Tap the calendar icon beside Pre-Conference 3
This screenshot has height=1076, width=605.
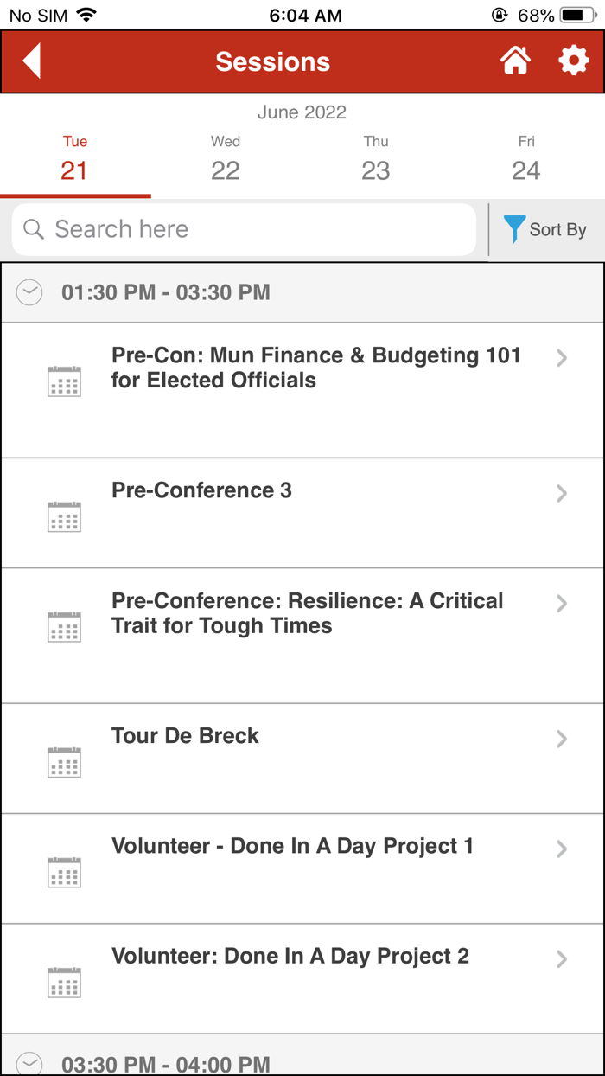[x=64, y=516]
